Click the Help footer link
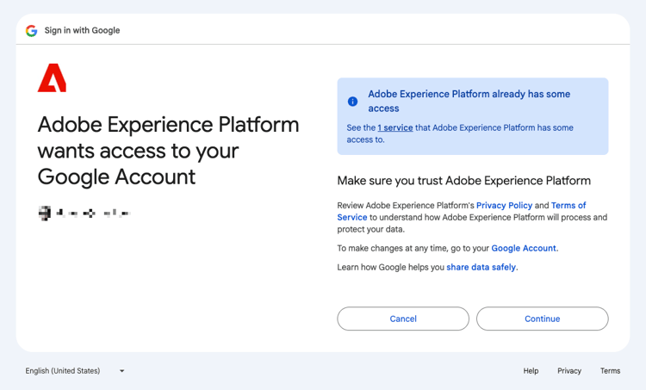 pyautogui.click(x=531, y=371)
